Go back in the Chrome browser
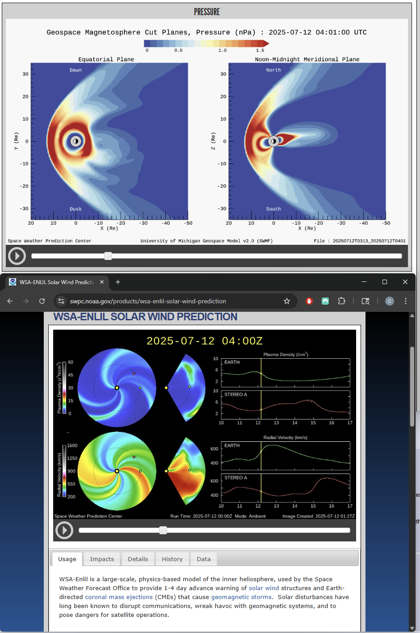The width and height of the screenshot is (420, 633). [x=10, y=301]
